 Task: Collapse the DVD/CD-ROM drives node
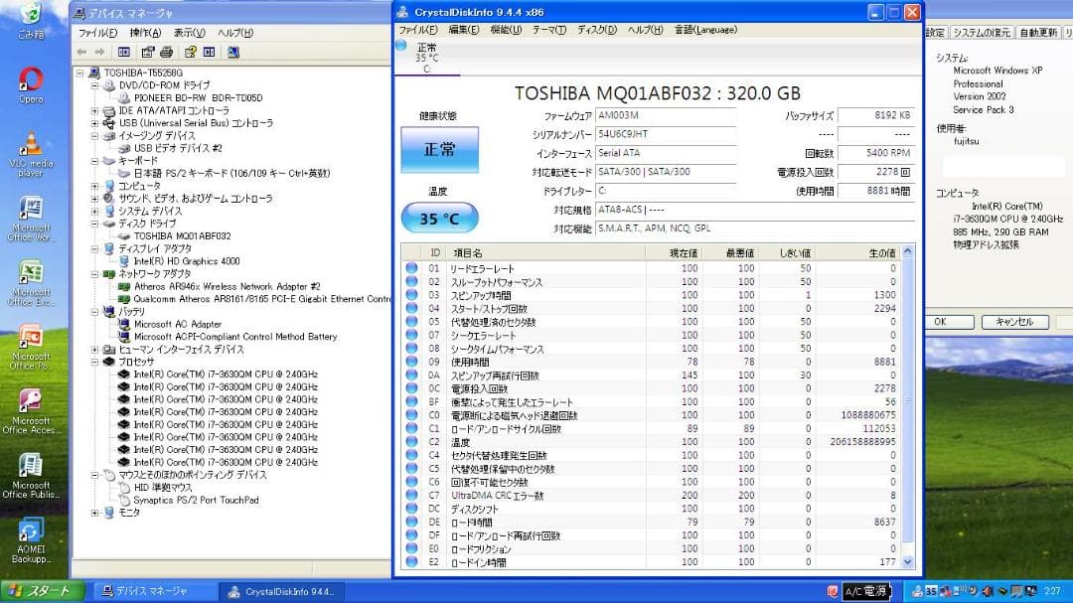tap(94, 85)
